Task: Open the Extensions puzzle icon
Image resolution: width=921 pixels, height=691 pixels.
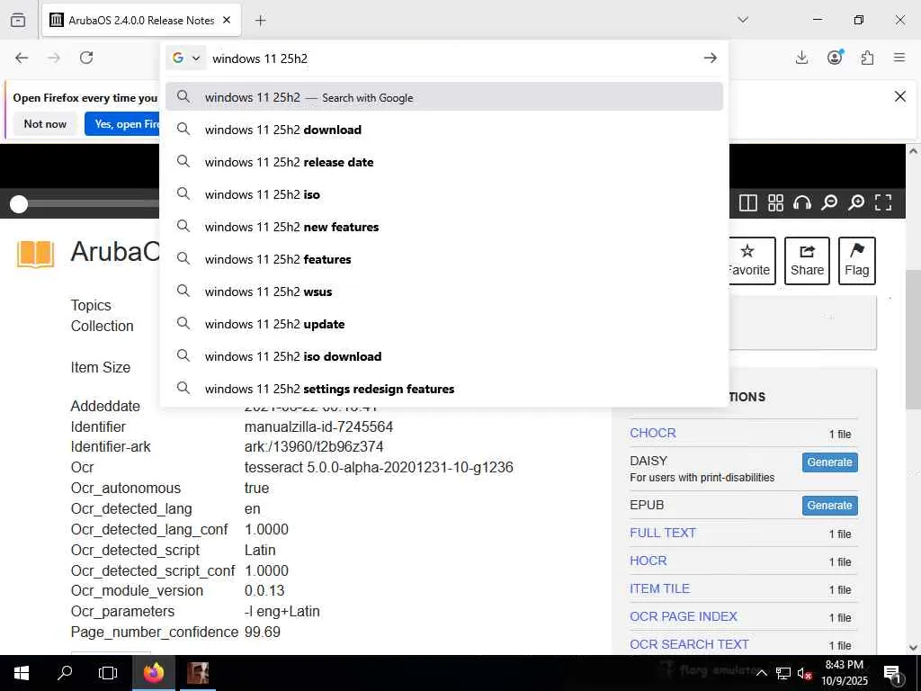Action: tap(867, 58)
